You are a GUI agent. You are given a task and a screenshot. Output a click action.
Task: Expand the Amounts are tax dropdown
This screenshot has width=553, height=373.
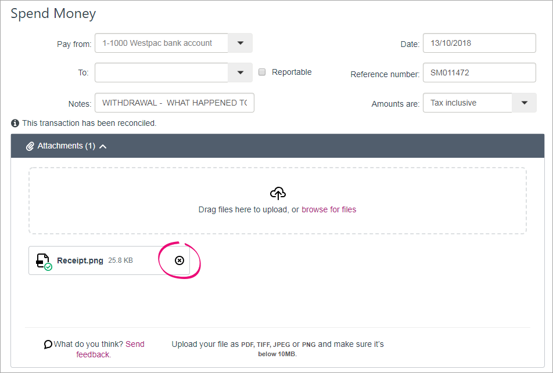(524, 103)
